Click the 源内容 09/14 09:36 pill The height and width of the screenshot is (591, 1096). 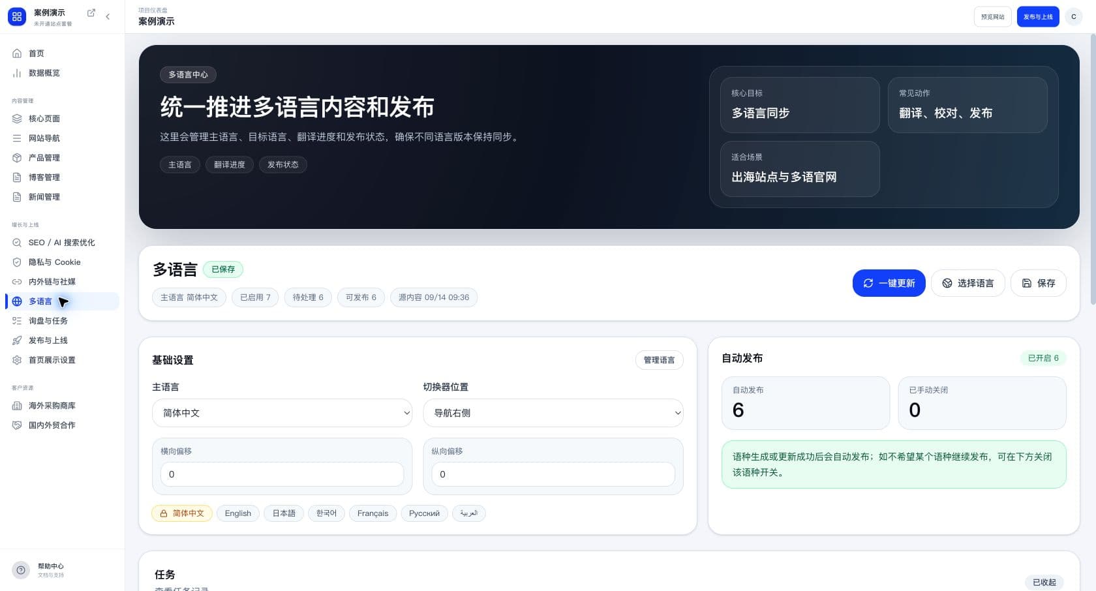click(x=434, y=297)
